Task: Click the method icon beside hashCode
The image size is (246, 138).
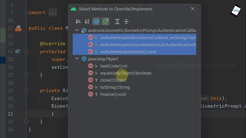Action: [91, 66]
